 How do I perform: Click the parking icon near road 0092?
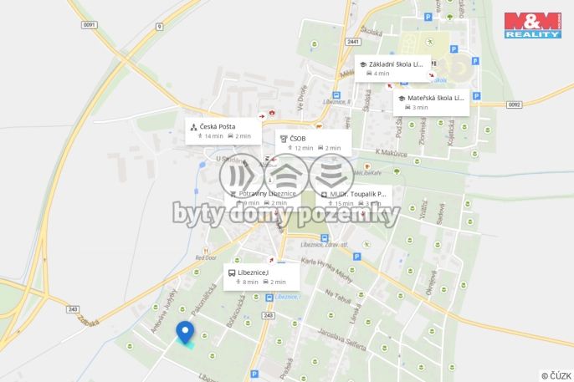476,96
